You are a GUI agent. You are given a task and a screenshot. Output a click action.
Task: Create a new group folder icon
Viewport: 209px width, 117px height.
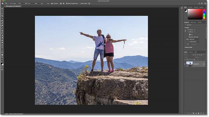(199, 113)
